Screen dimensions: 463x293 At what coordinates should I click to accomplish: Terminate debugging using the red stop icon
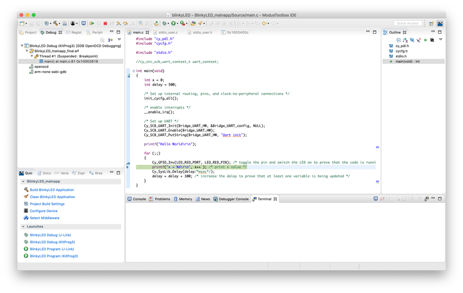(105, 23)
